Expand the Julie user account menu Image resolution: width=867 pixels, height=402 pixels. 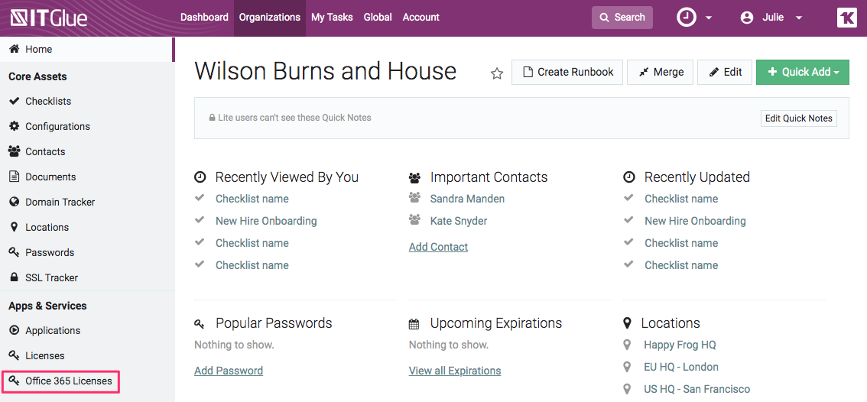pyautogui.click(x=771, y=18)
